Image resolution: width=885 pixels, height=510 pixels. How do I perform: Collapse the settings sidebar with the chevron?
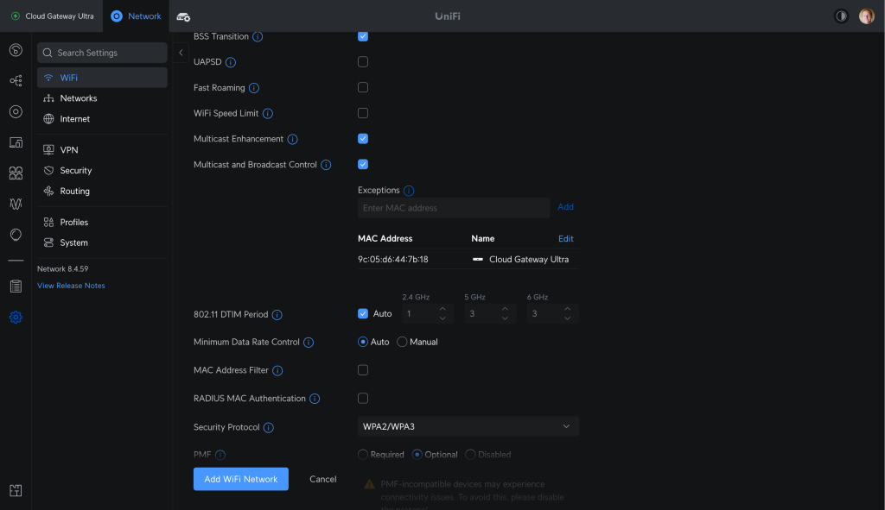(180, 53)
